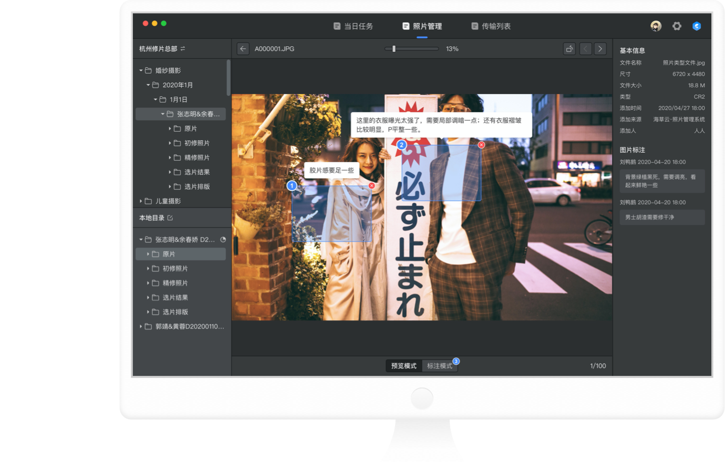
Task: Delete annotation 2 using its red X
Action: tap(481, 145)
